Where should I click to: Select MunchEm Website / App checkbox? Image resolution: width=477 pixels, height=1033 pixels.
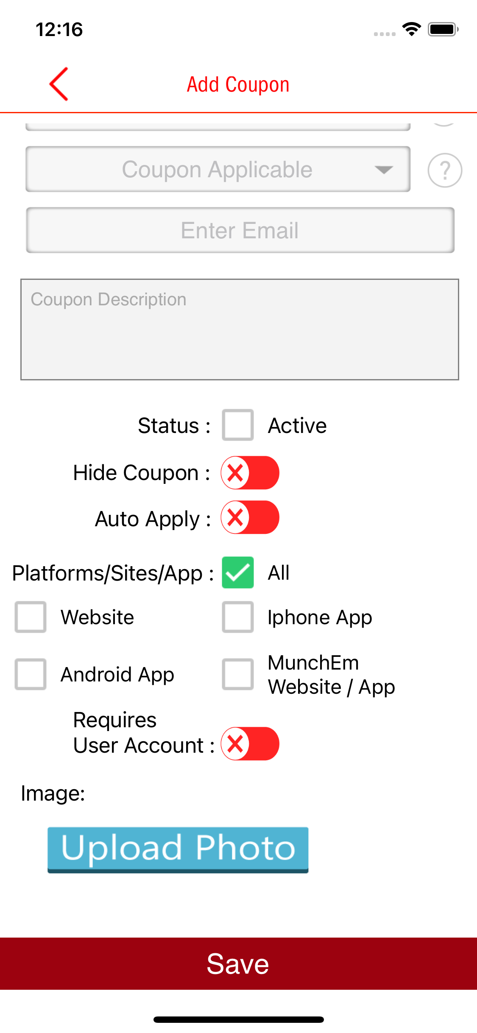[x=238, y=674]
